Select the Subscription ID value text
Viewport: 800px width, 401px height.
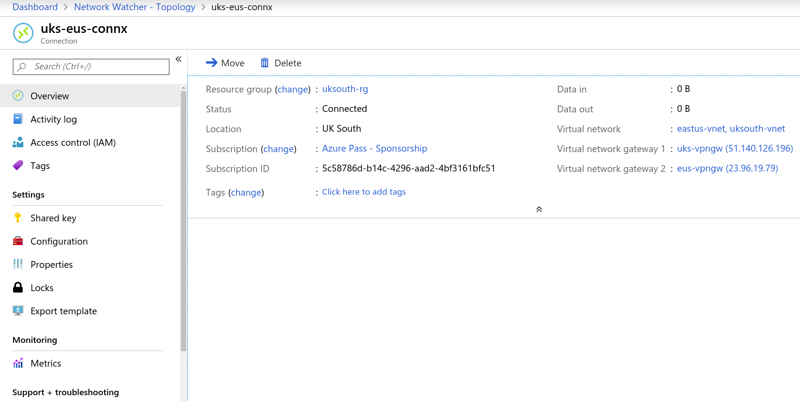click(409, 168)
